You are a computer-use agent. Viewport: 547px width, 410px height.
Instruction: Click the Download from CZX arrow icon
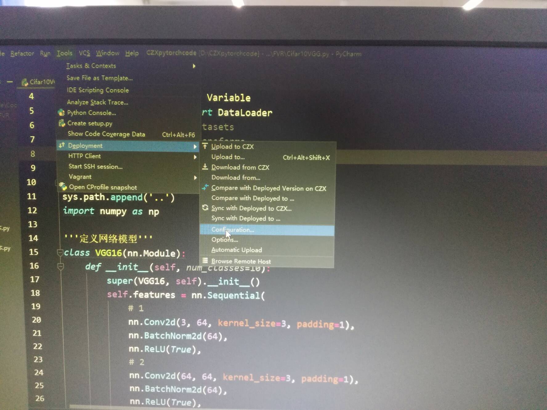[x=205, y=167]
